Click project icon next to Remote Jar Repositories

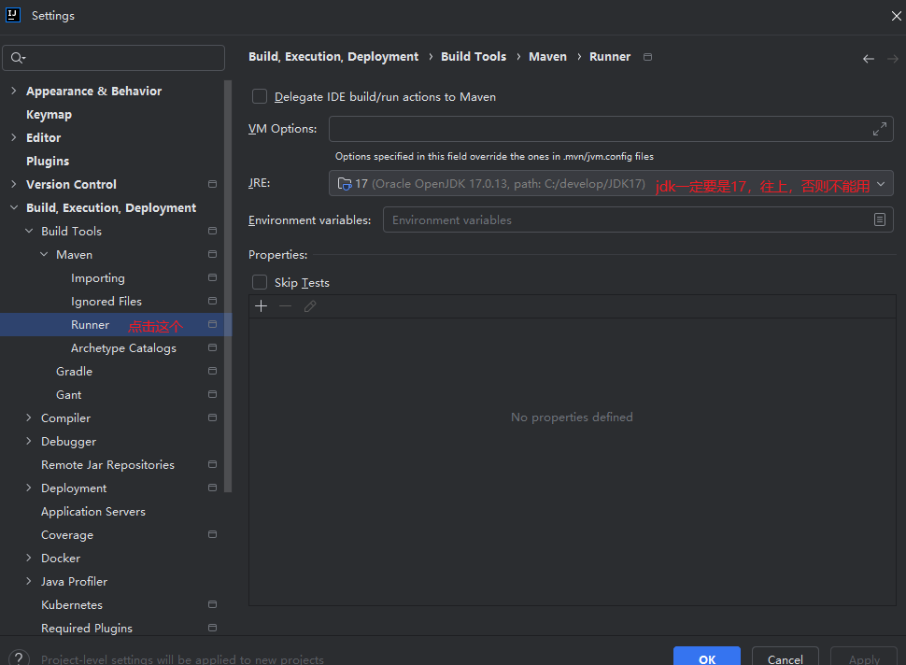click(212, 464)
